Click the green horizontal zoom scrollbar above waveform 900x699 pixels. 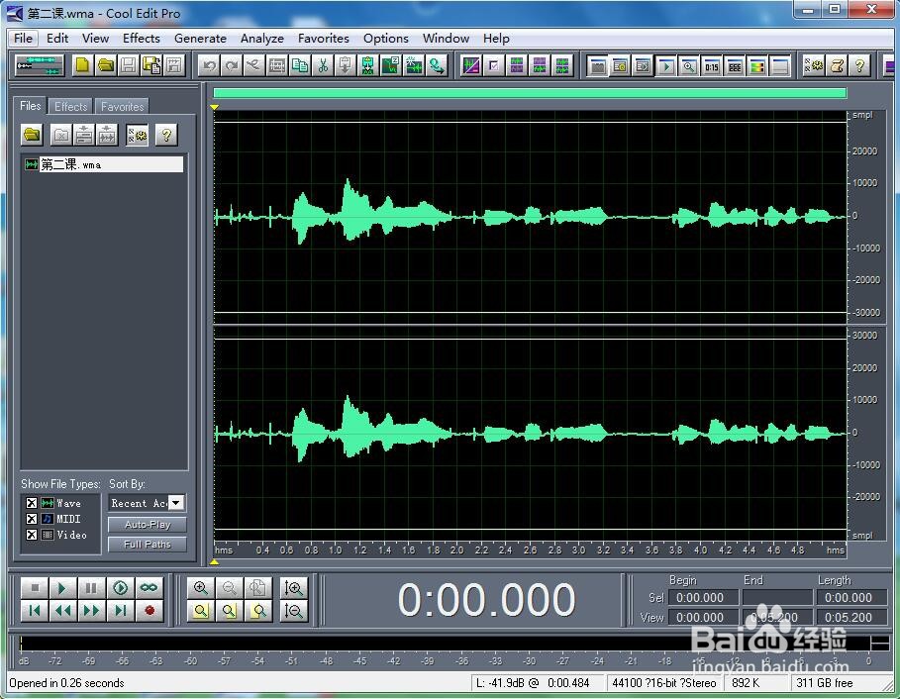[x=530, y=93]
